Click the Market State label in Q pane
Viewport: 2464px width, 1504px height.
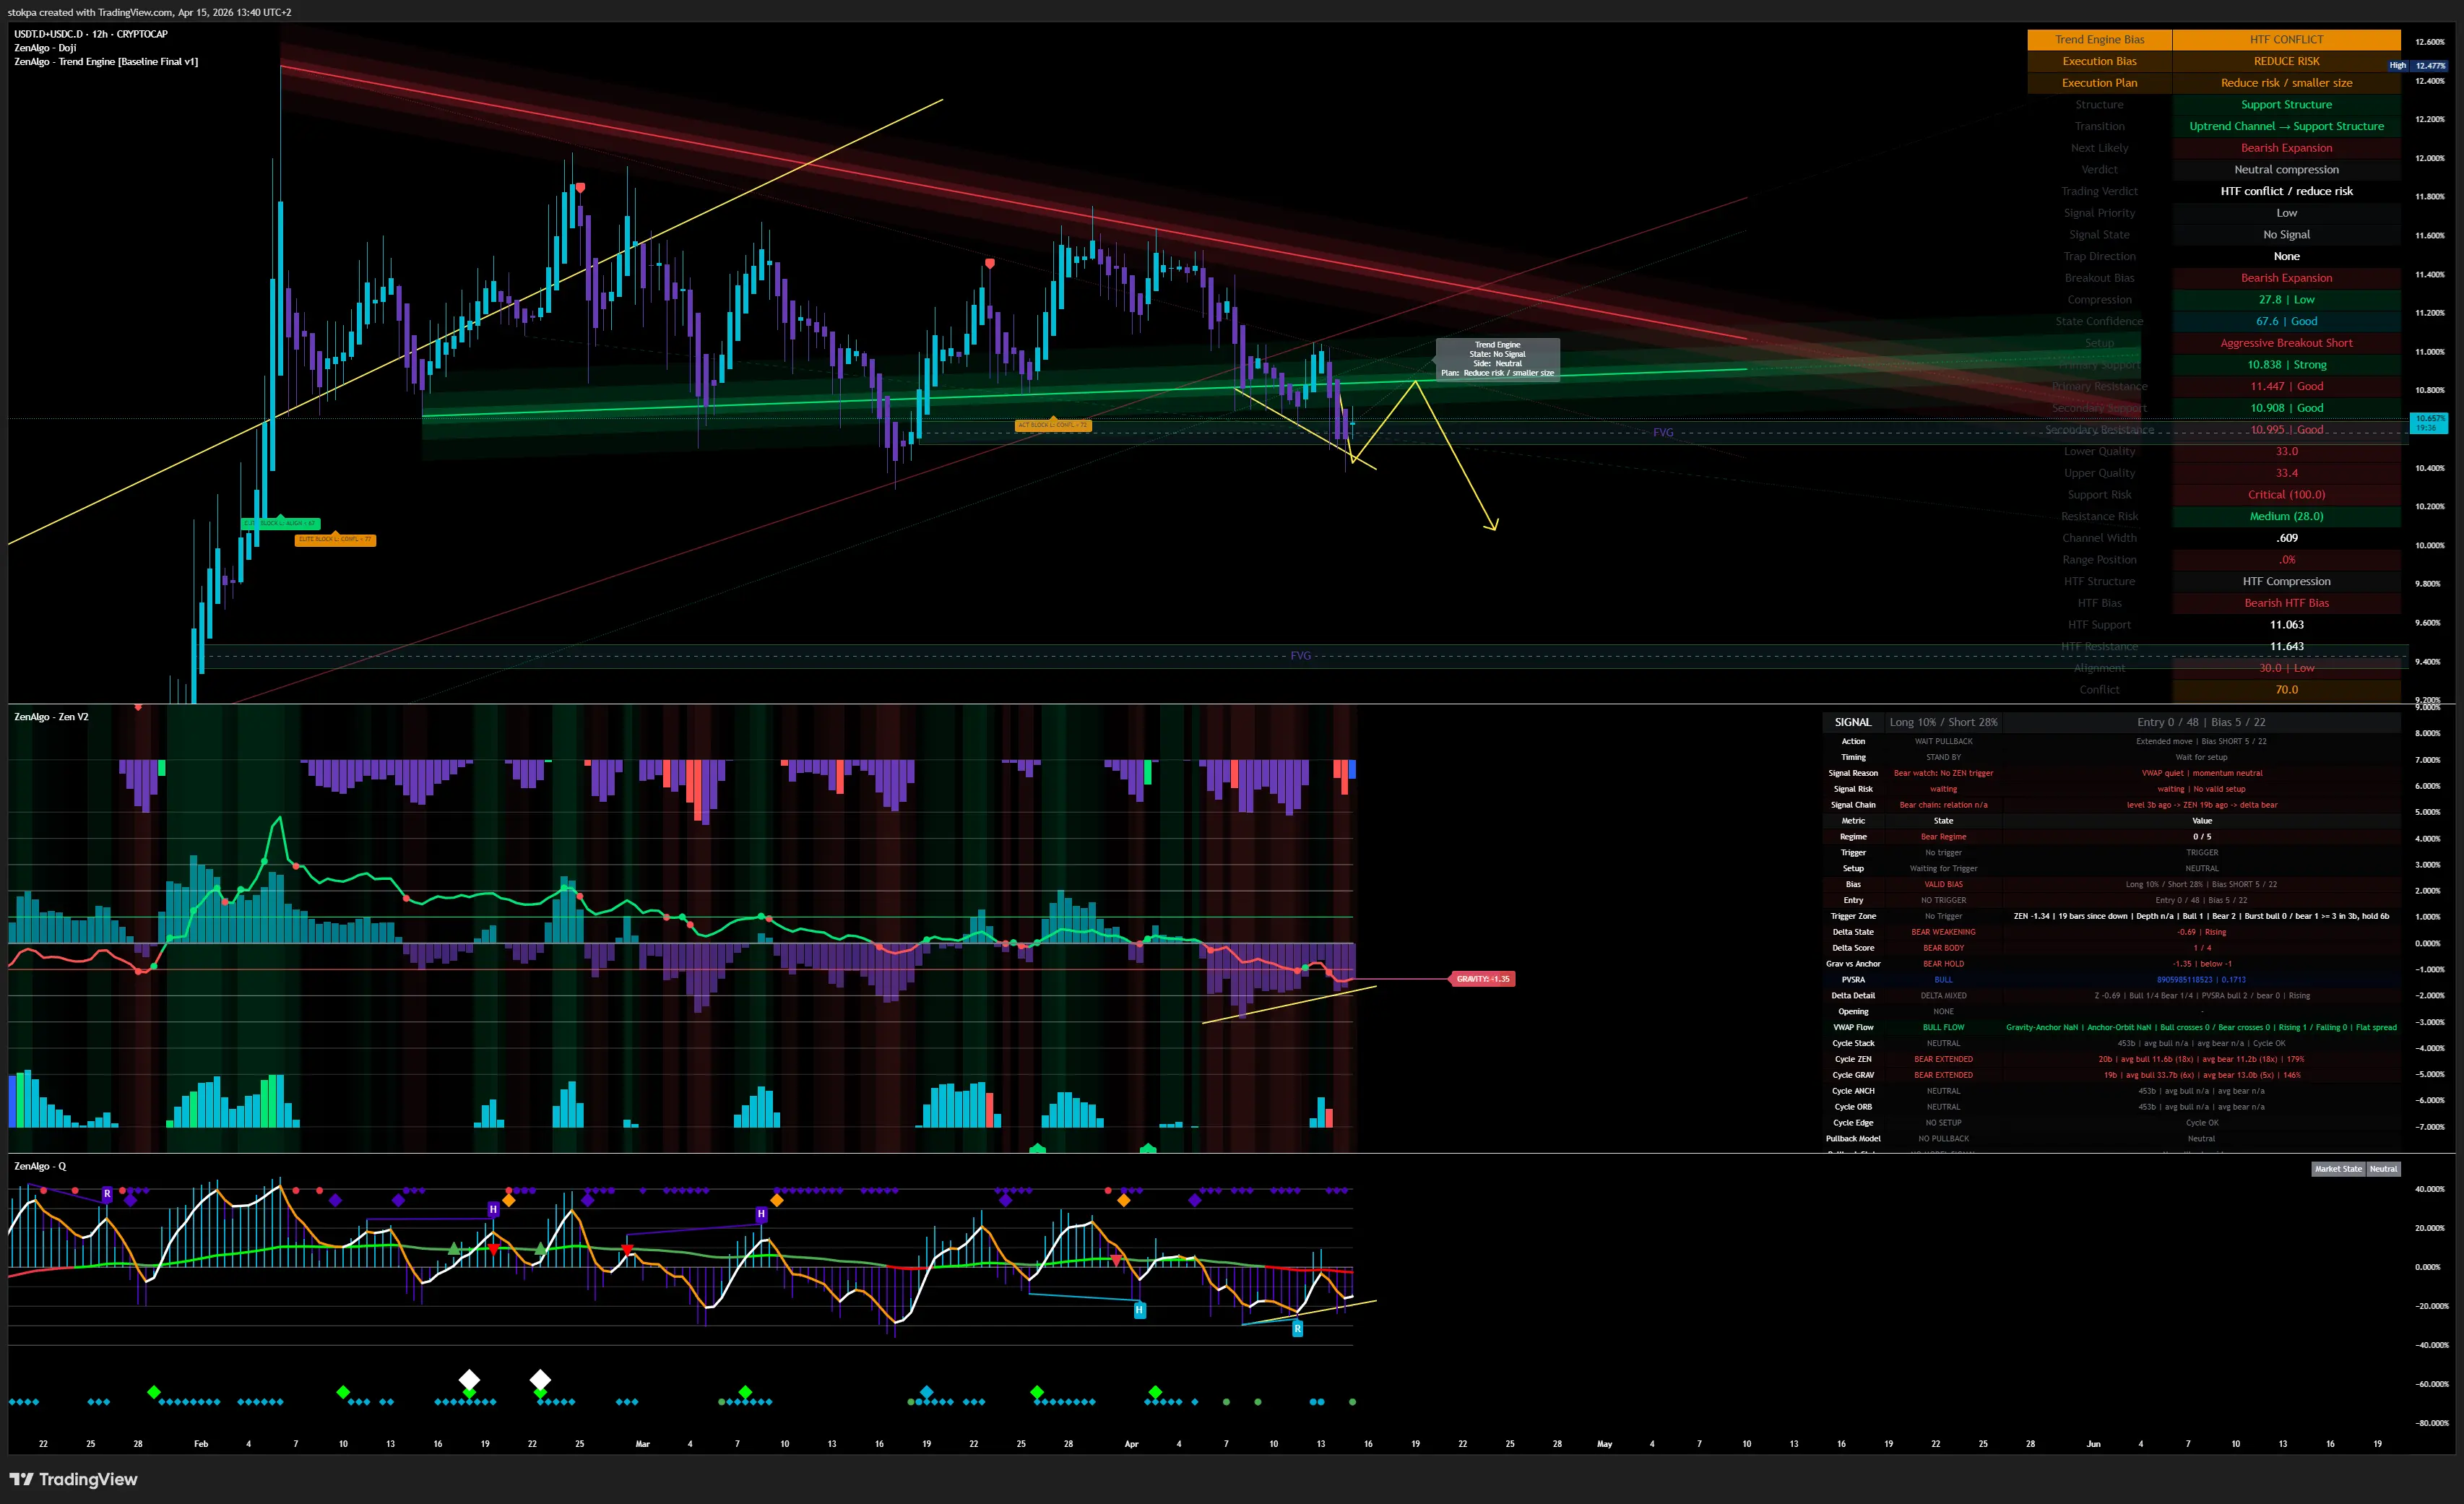pos(2338,1169)
